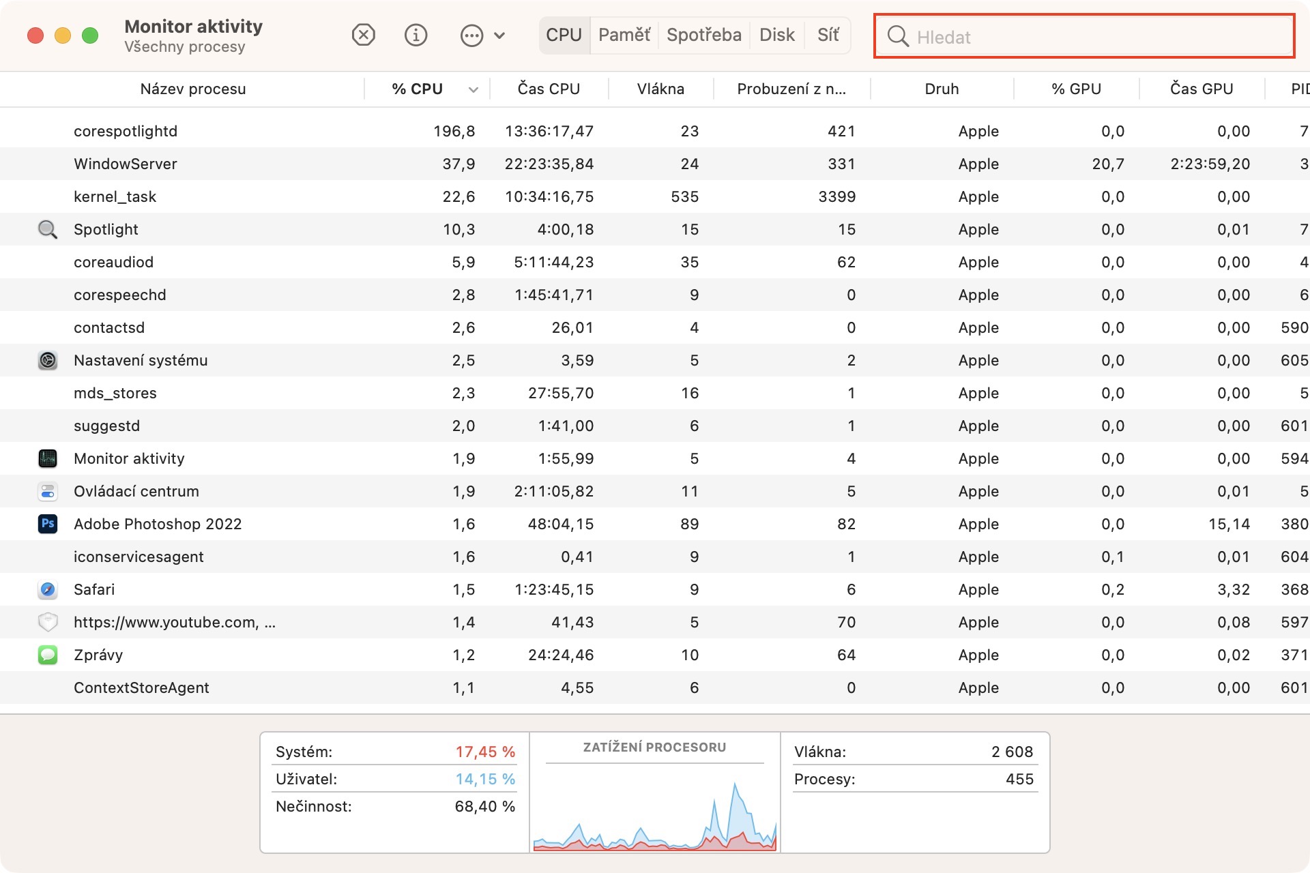Open the Disk tab
Screen dimensions: 1310x873
(x=776, y=35)
